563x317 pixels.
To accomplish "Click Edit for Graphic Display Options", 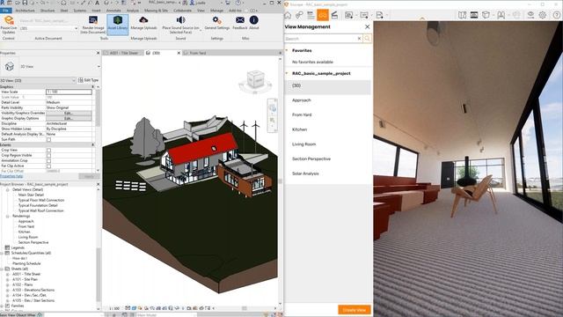I will click(69, 118).
